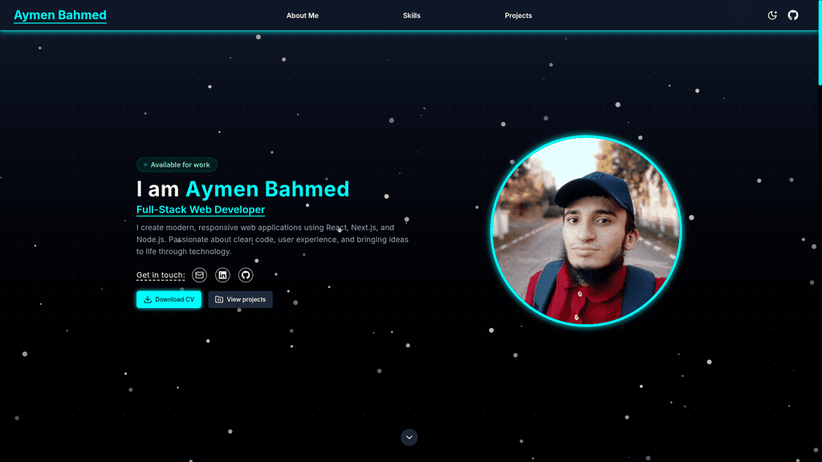
Task: Click the Aymen Bahmed site logo
Action: 59,15
